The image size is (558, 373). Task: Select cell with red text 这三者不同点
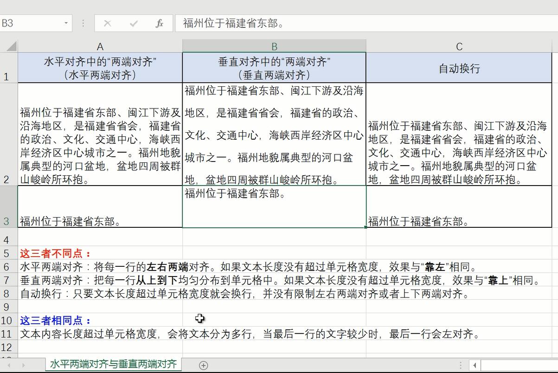(x=56, y=253)
